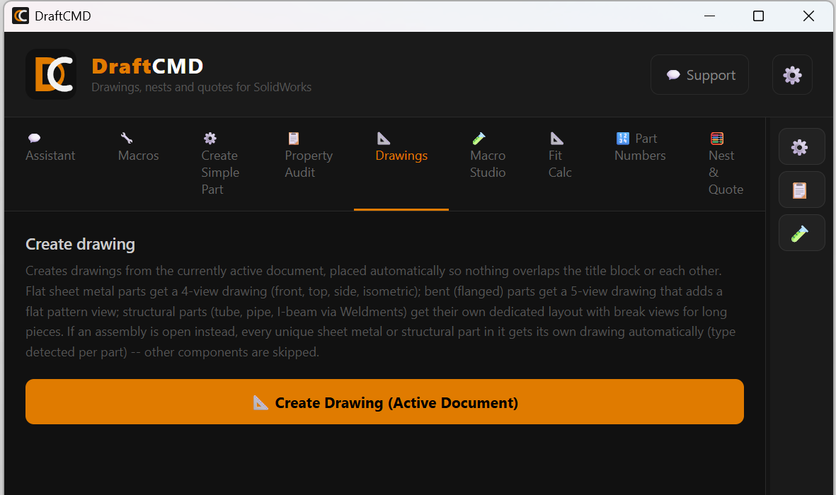The image size is (836, 495).
Task: Click tagline 'Drawings, nests and quotes for SolidWorks'
Action: coord(202,87)
